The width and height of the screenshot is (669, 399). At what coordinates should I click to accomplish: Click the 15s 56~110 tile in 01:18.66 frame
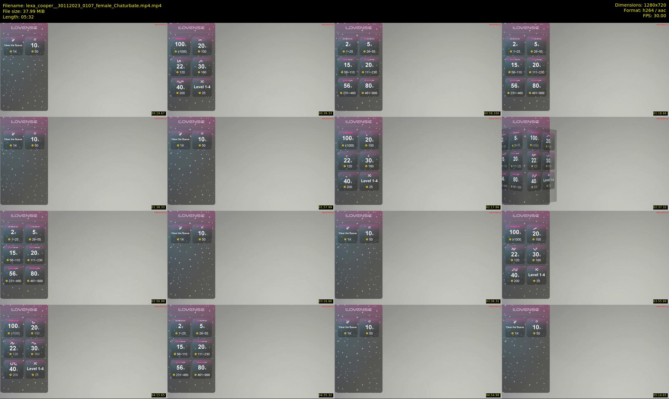click(x=515, y=67)
